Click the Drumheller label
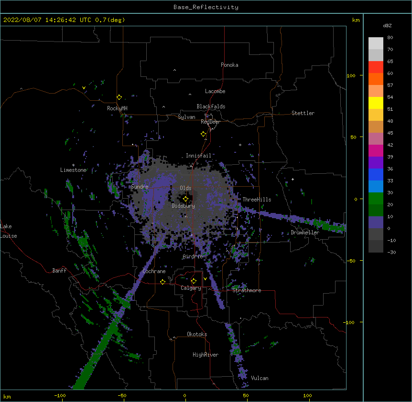The width and height of the screenshot is (412, 402). (x=305, y=233)
